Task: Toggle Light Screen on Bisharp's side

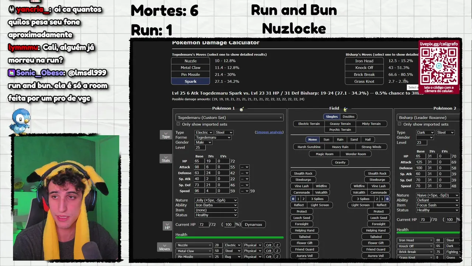Action: click(360, 205)
